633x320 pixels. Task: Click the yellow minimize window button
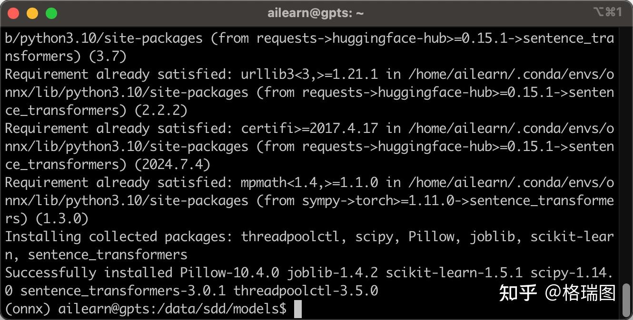click(x=32, y=13)
